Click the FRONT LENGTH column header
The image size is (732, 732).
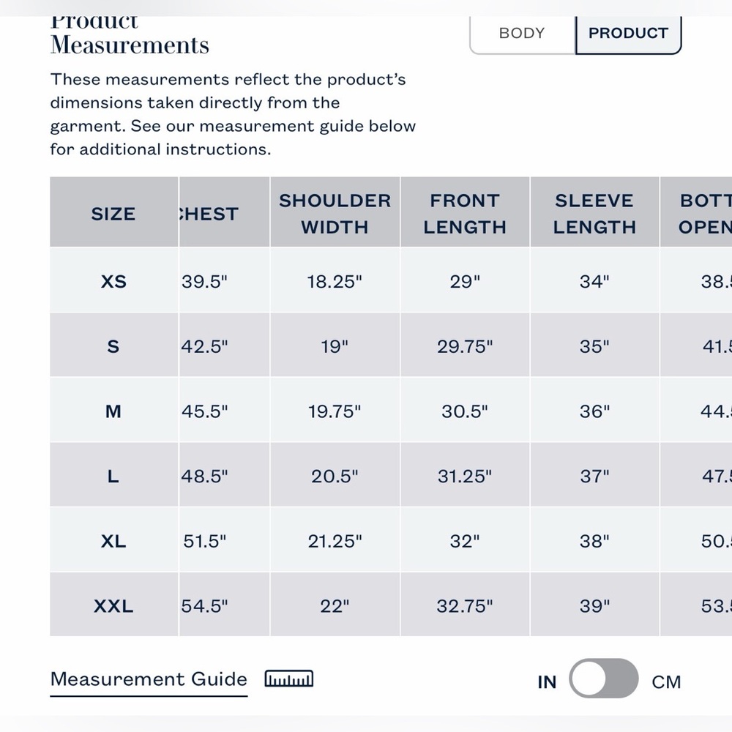click(465, 212)
